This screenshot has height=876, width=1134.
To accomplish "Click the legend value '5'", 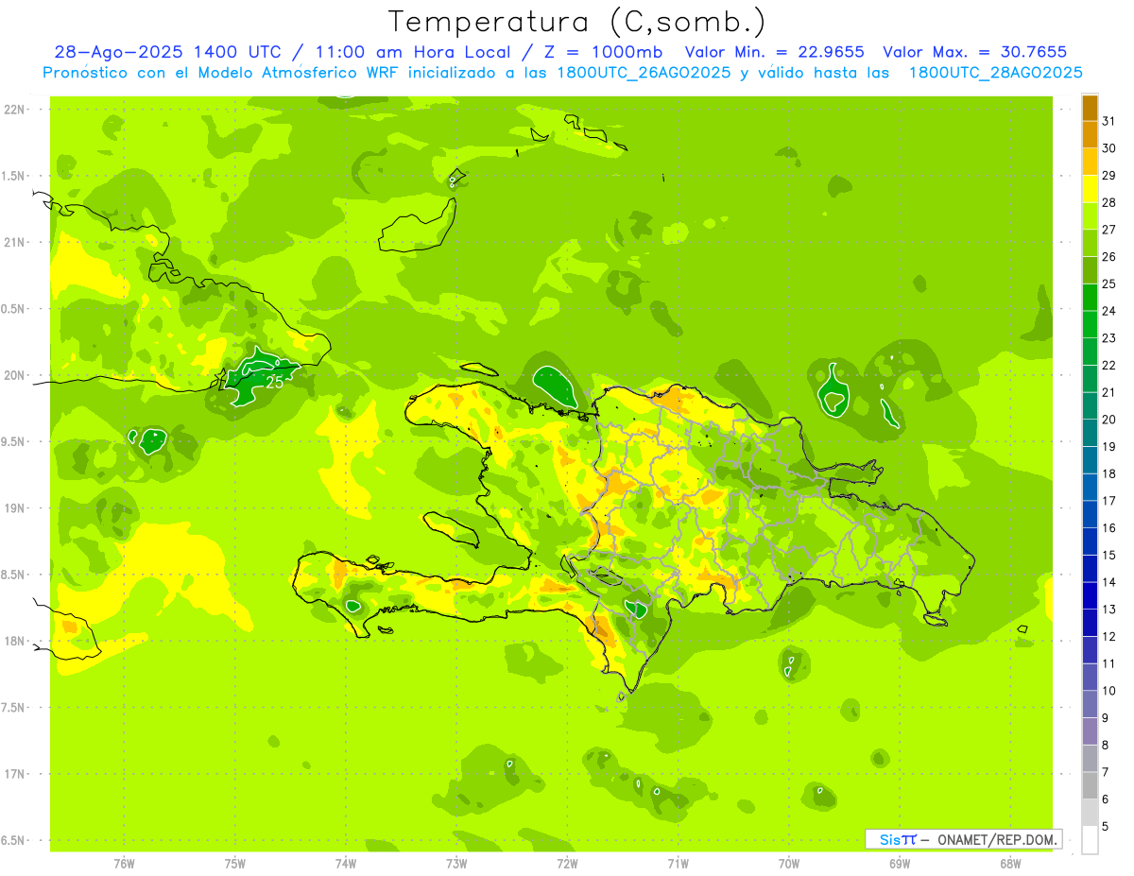I will (1106, 827).
